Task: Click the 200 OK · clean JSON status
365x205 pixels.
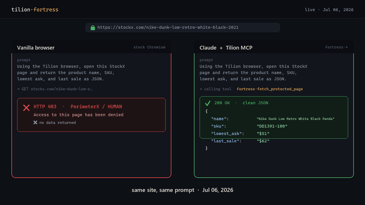Action: 241,103
